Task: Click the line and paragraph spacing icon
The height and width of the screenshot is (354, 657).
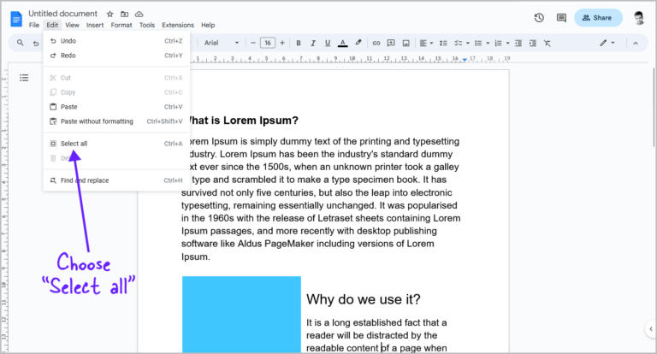Action: (443, 43)
